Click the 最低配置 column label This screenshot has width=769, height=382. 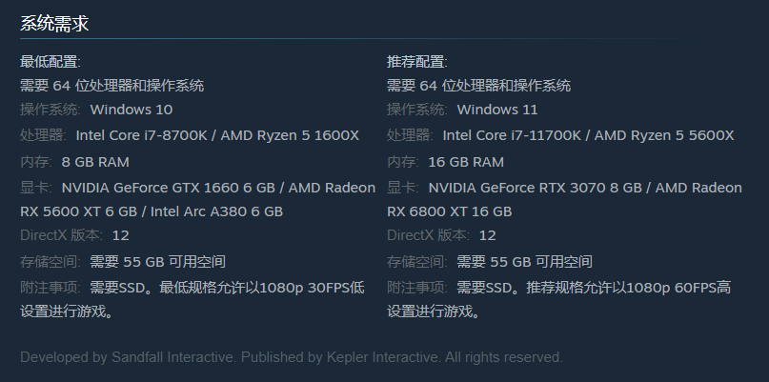(51, 62)
